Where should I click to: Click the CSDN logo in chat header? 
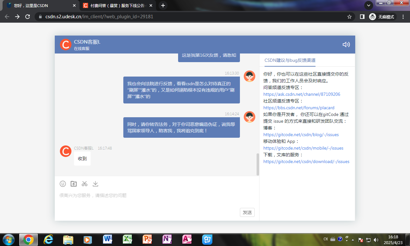(x=65, y=45)
